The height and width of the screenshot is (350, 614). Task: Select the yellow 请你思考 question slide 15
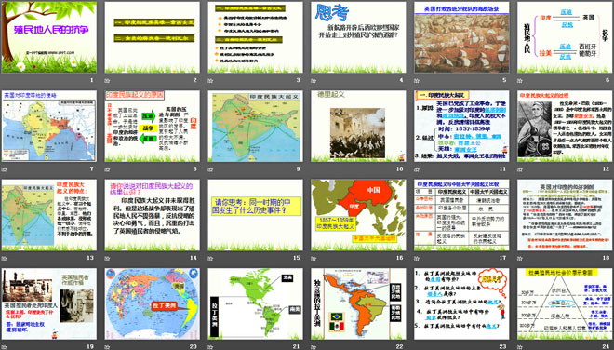[x=255, y=215]
